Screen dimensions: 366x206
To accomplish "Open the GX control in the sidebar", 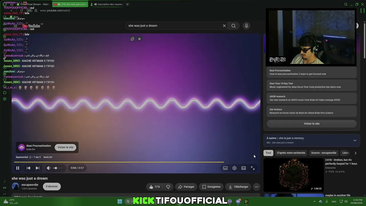I will [5, 188].
